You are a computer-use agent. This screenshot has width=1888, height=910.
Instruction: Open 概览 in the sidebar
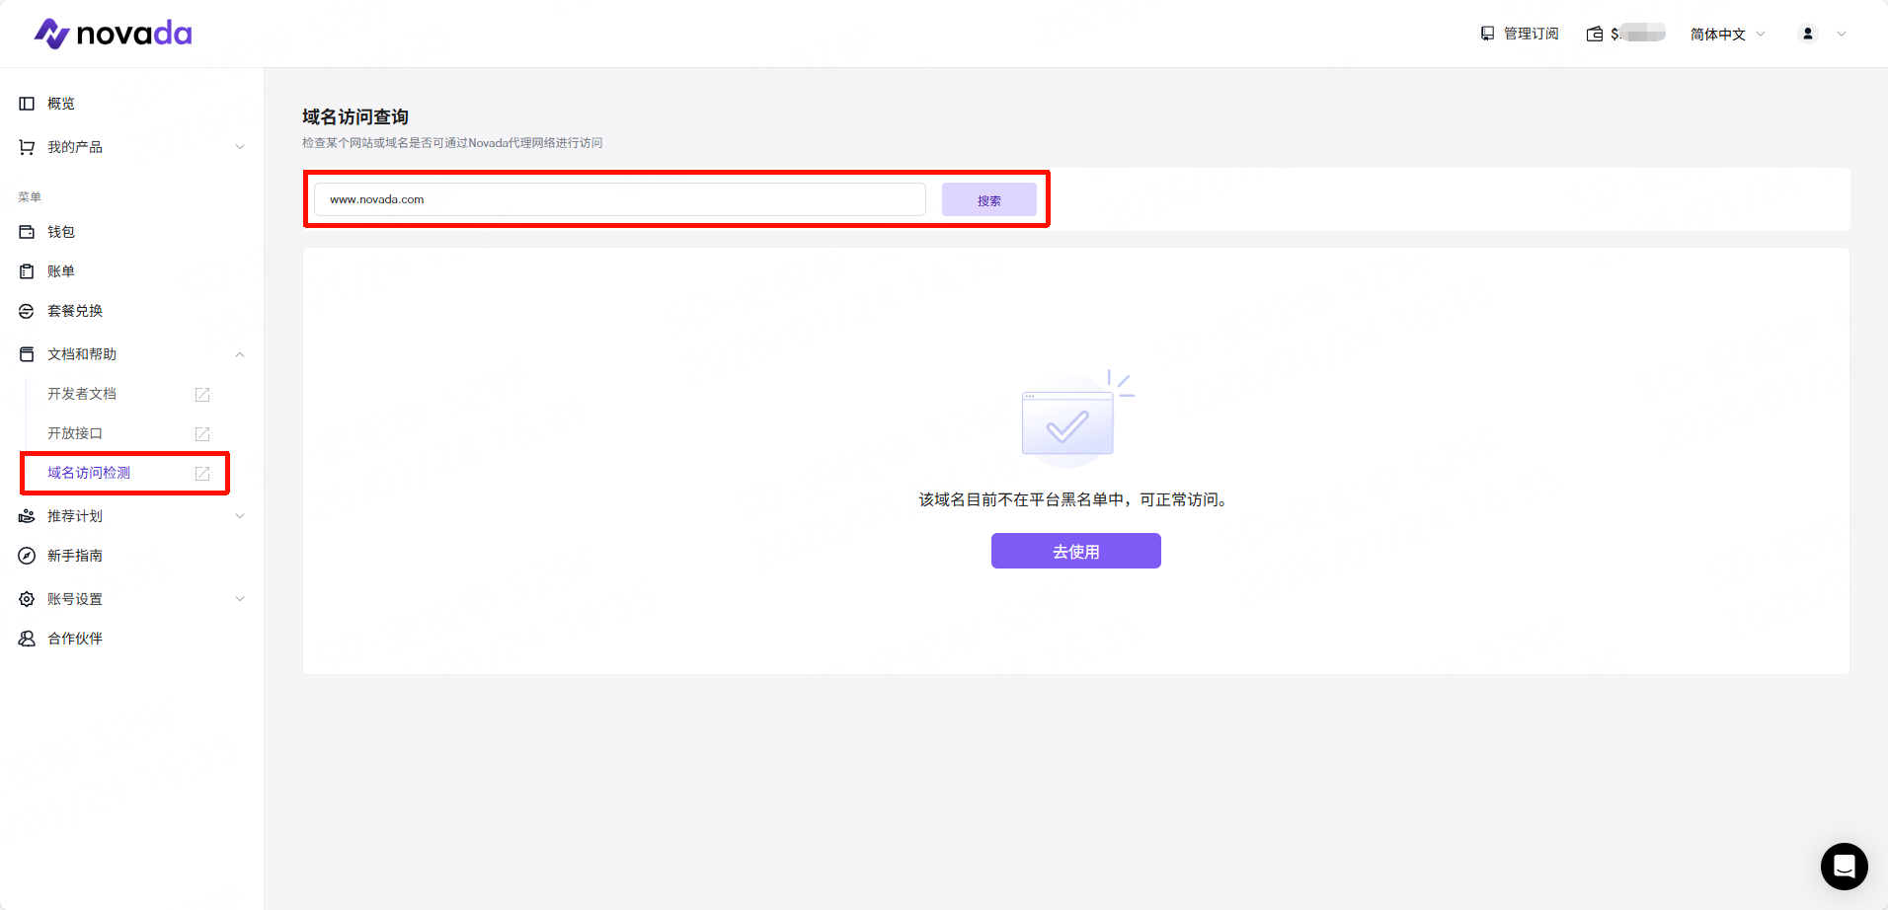(x=61, y=104)
